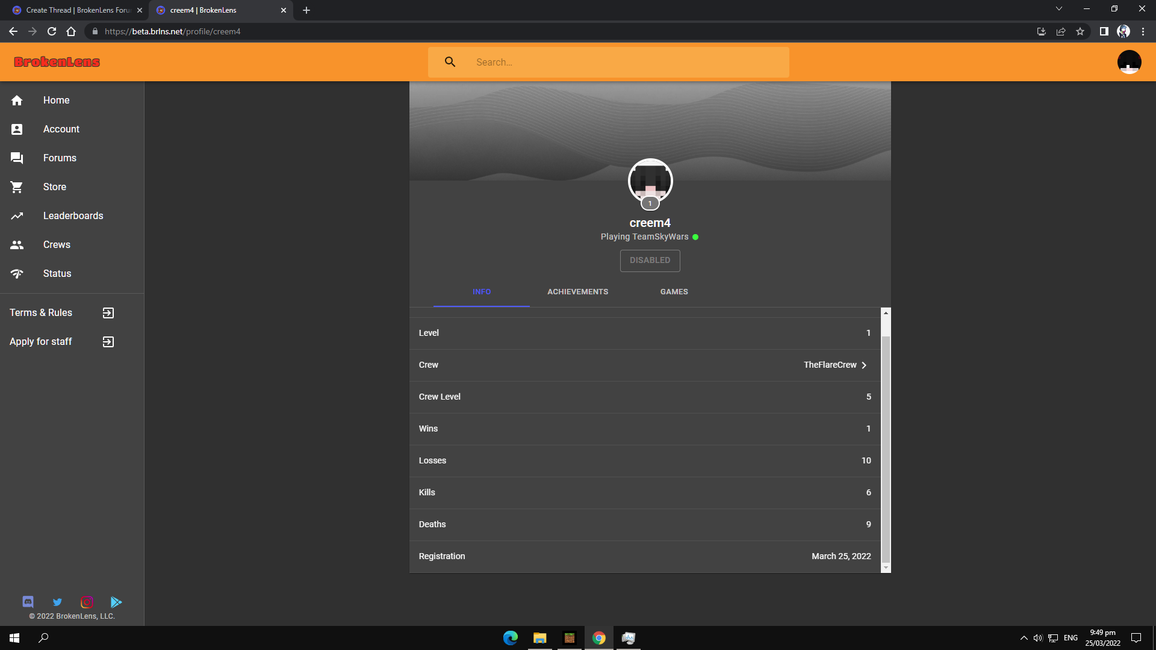Open the user avatar in the orange header
Screen dimensions: 1156x650
pos(1129,62)
